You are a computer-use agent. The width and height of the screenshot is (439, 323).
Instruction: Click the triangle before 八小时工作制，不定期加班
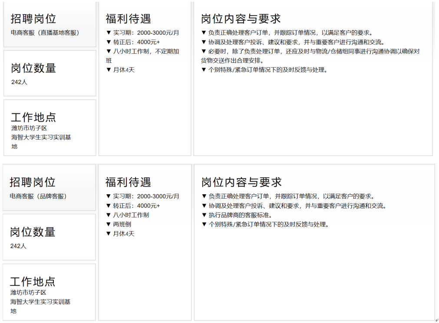pos(109,52)
